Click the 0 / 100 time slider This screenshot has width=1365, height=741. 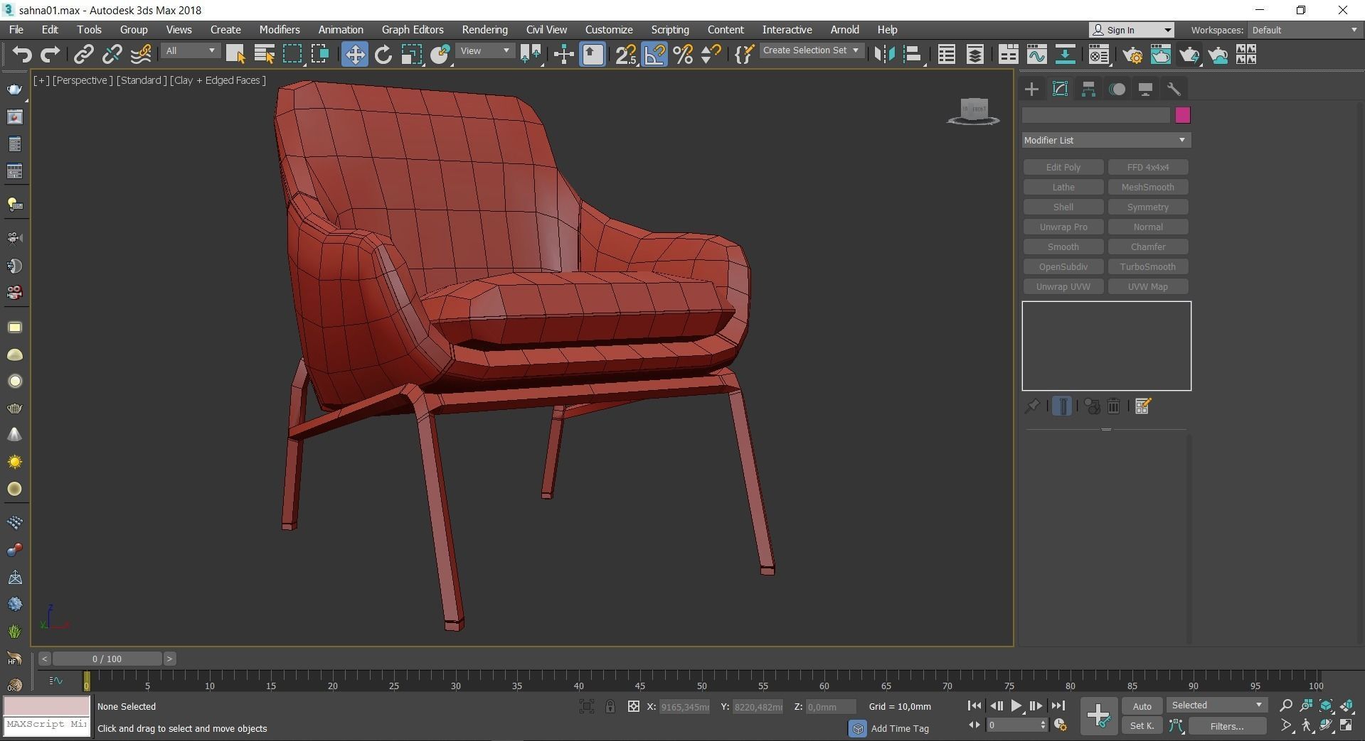tap(107, 659)
